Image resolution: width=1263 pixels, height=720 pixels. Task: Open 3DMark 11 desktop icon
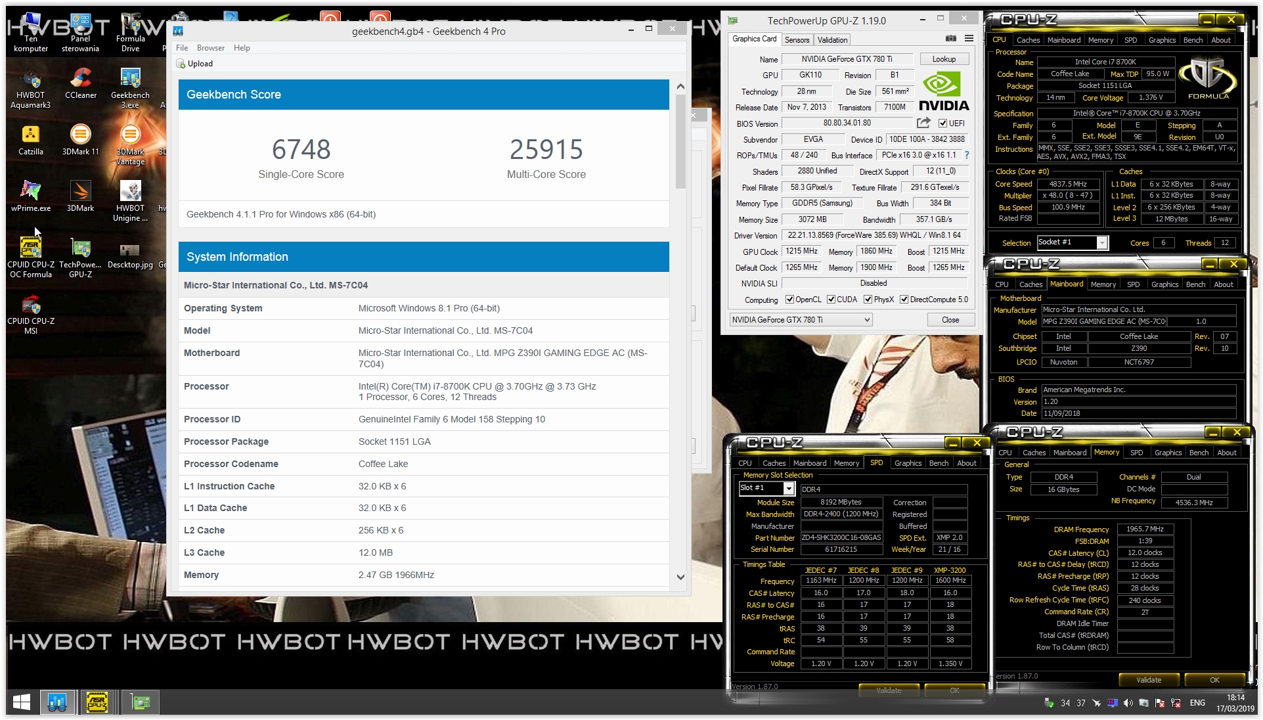tap(81, 140)
